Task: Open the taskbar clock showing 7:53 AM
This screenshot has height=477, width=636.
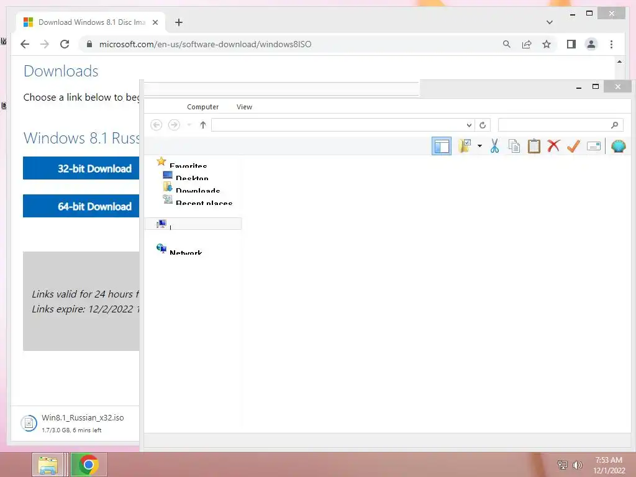Action: point(609,465)
